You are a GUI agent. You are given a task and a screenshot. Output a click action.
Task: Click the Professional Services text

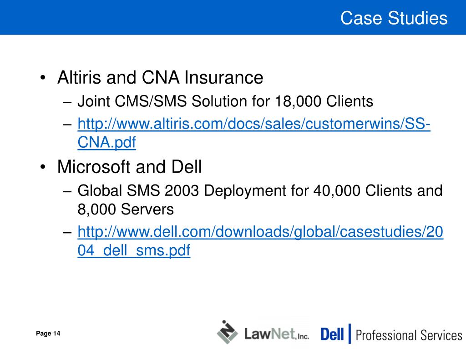coord(409,335)
